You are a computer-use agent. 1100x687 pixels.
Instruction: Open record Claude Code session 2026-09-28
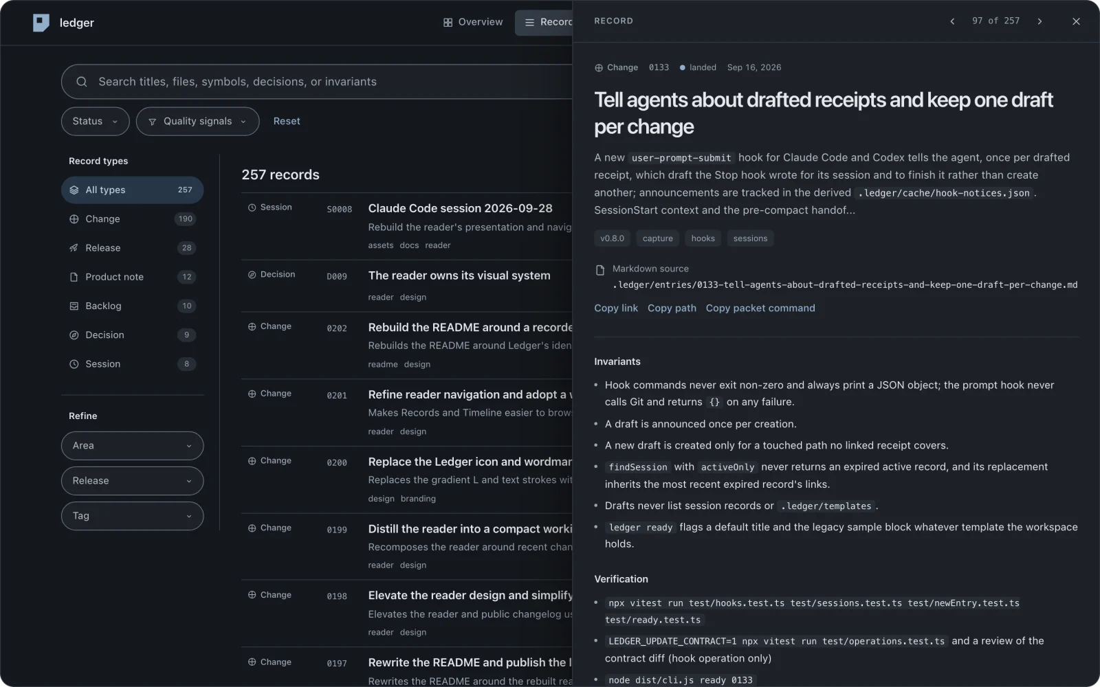[407, 226]
